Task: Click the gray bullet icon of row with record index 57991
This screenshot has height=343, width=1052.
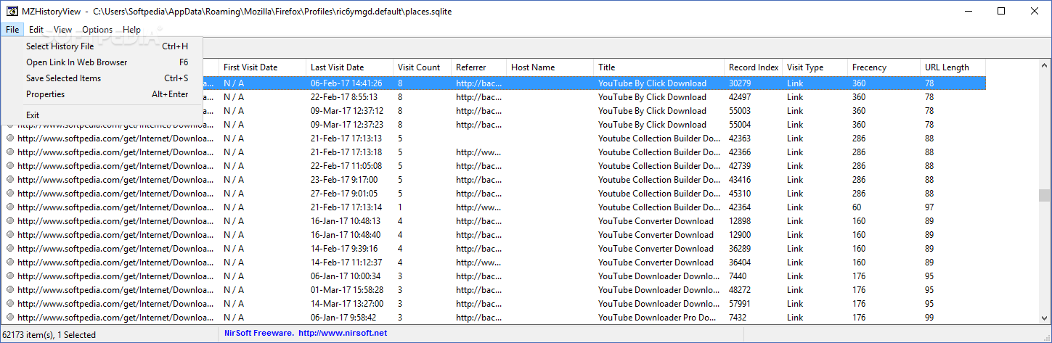Action: (10, 304)
